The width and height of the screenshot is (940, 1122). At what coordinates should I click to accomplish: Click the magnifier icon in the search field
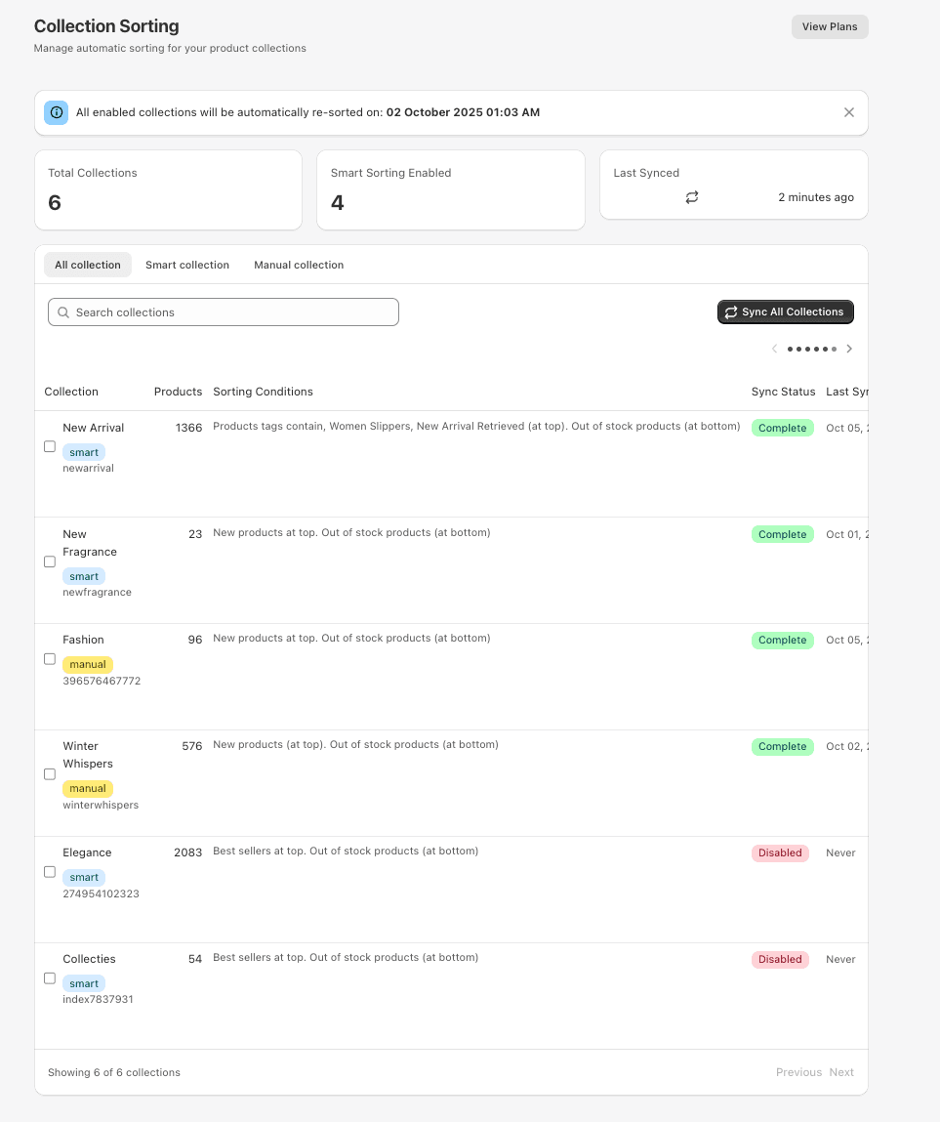pyautogui.click(x=63, y=312)
